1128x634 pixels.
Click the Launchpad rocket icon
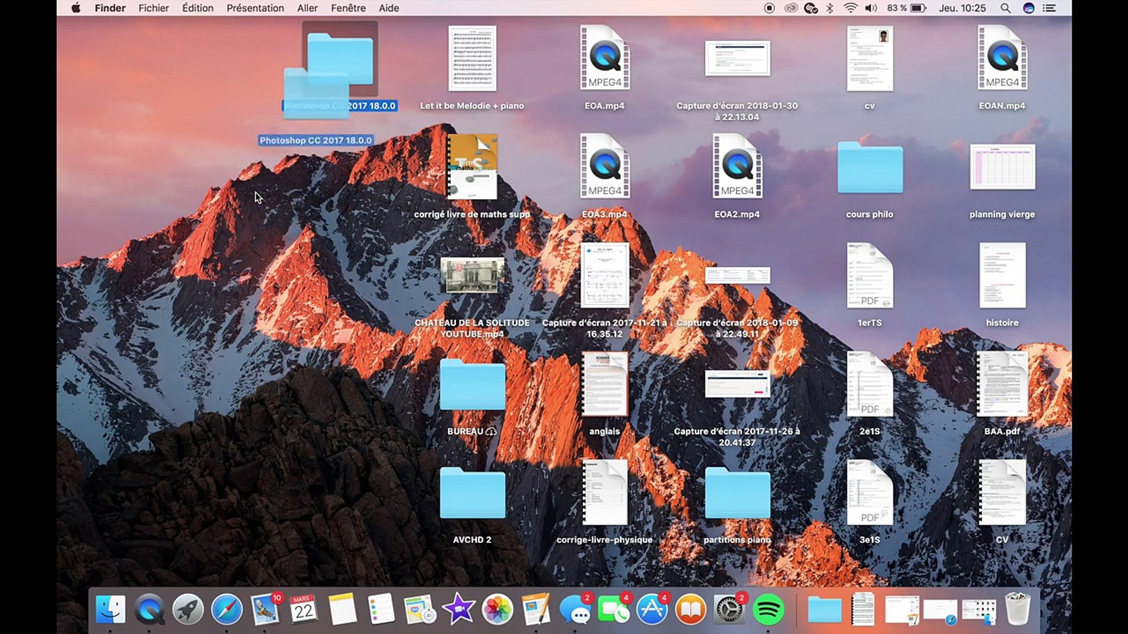coord(188,609)
